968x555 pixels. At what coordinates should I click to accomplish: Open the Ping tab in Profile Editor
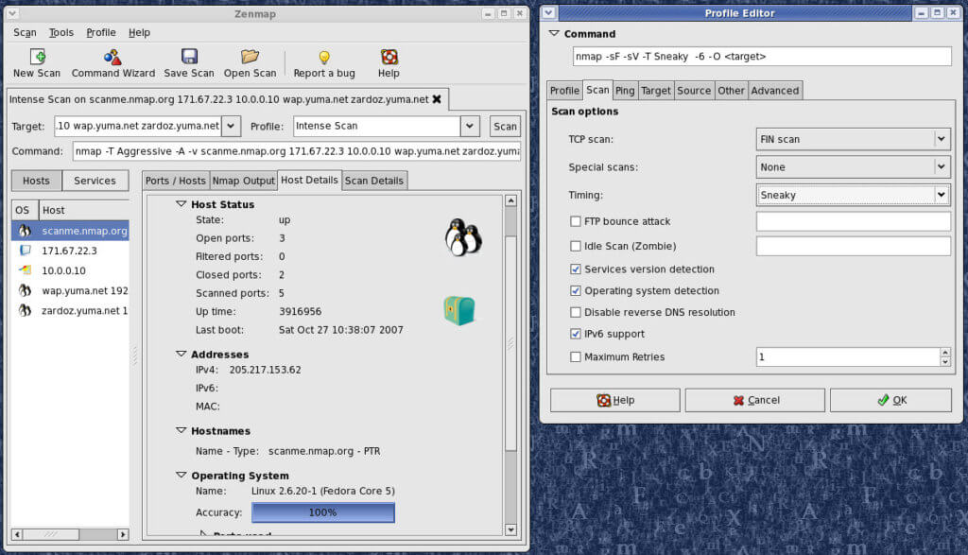pos(625,91)
